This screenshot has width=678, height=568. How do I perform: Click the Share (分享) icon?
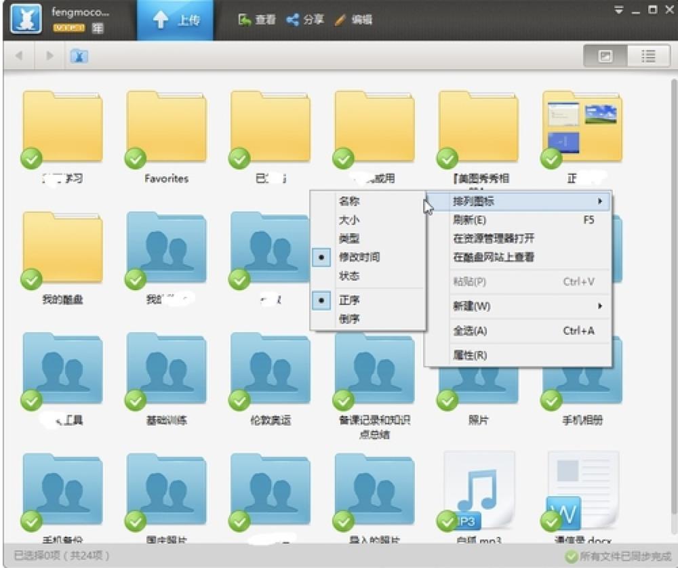(293, 20)
